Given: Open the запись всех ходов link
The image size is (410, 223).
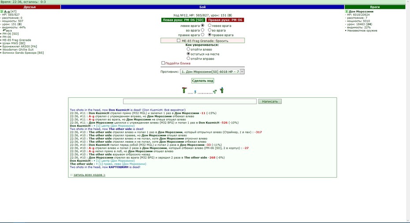Looking at the screenshot, I should [89, 175].
